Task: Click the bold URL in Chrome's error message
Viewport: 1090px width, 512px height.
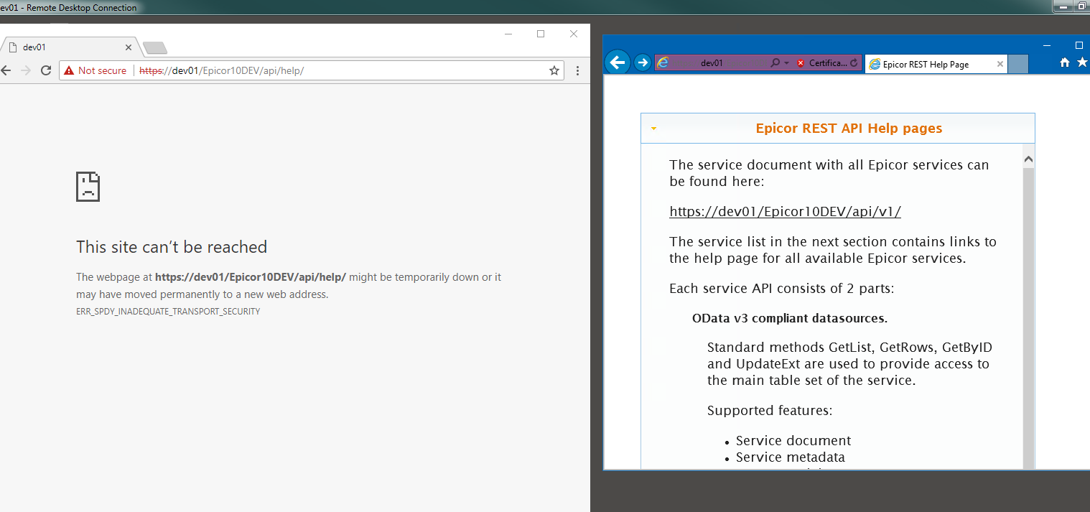Action: click(x=251, y=277)
